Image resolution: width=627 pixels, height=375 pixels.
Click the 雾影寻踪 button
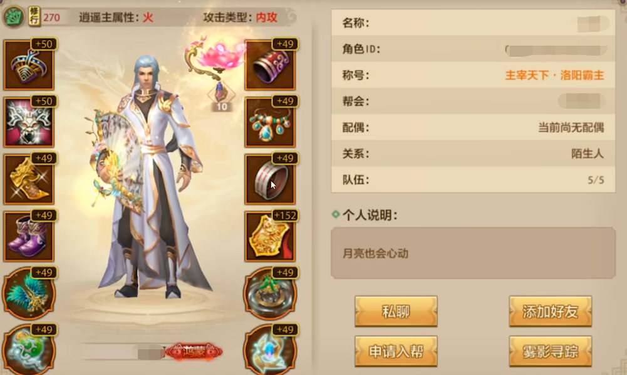coord(550,351)
